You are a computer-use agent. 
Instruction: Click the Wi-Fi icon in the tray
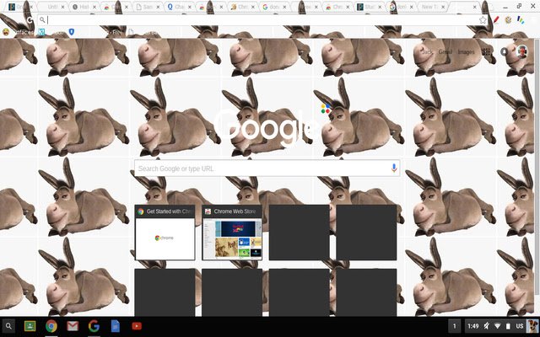point(497,326)
